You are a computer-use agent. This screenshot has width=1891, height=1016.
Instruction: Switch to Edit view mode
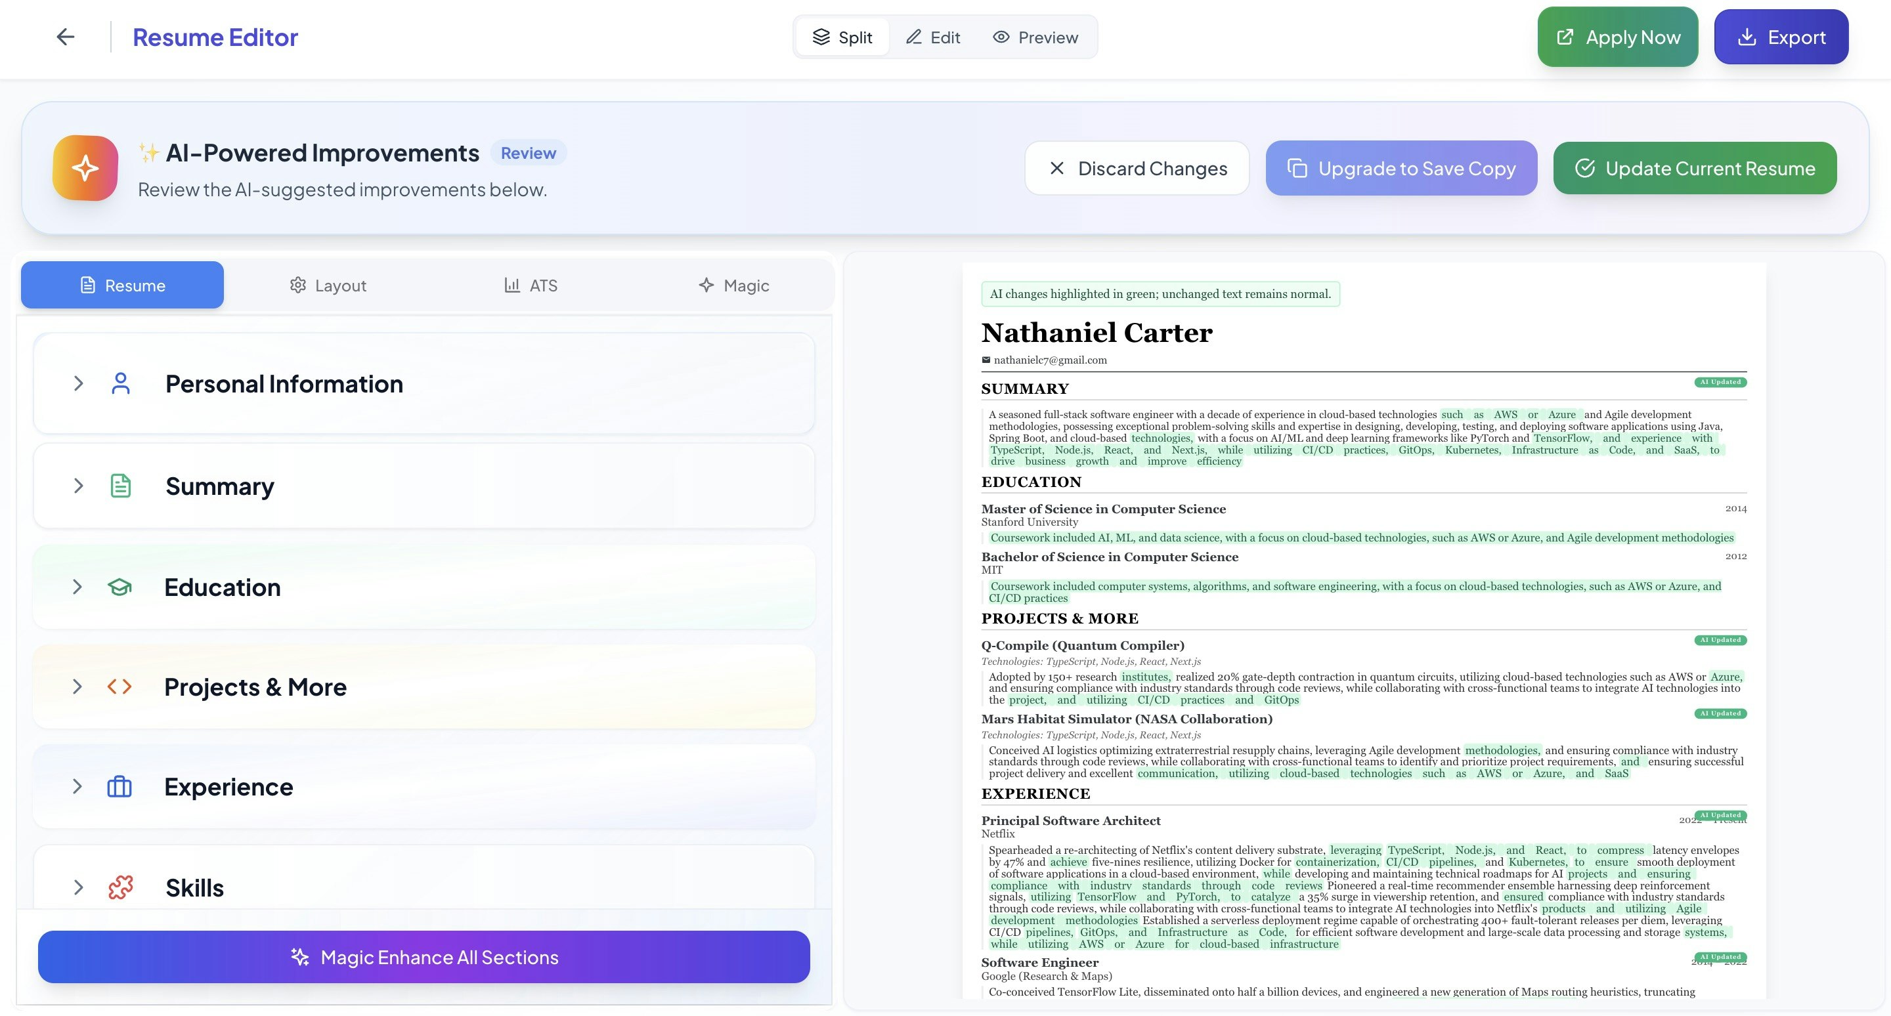[933, 37]
